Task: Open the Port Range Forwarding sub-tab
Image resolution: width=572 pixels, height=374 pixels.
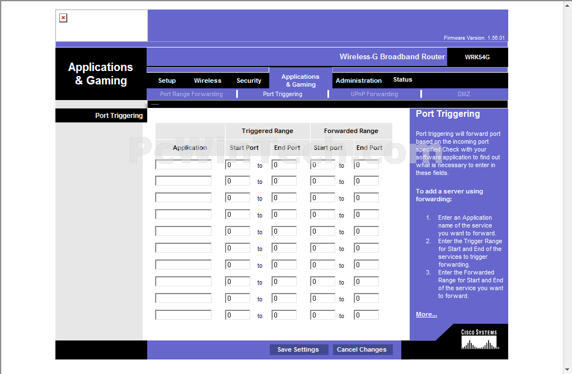Action: pyautogui.click(x=191, y=94)
